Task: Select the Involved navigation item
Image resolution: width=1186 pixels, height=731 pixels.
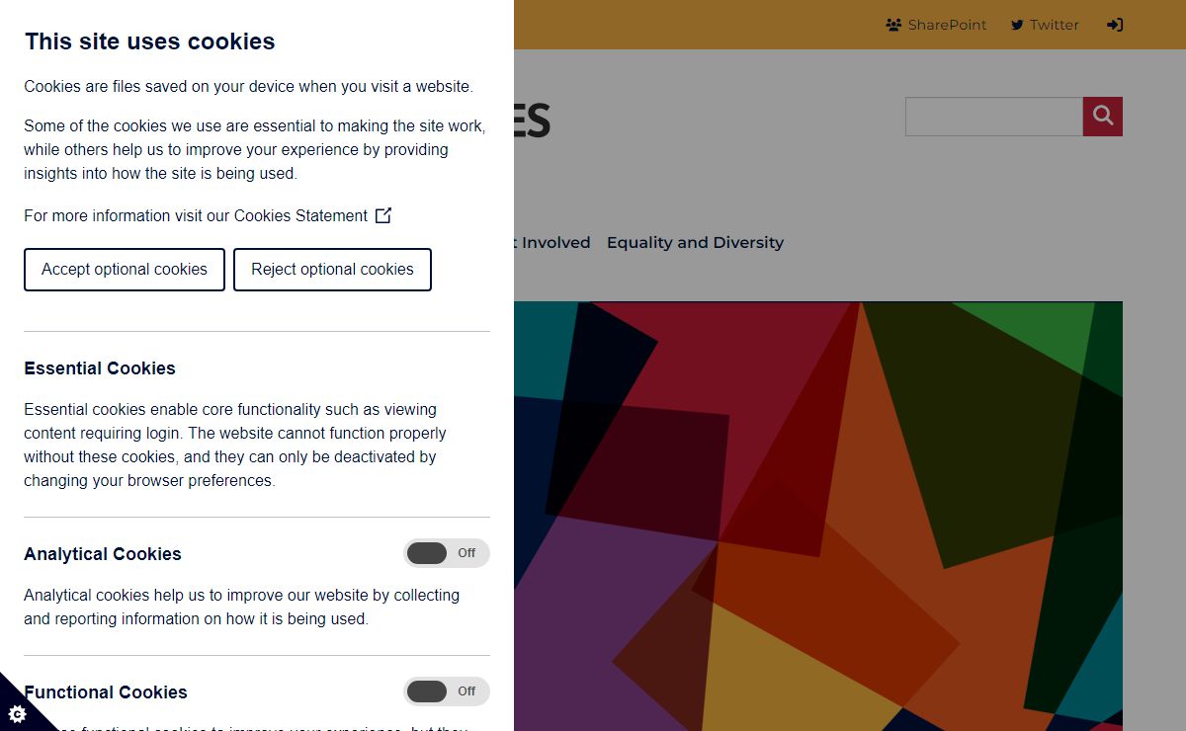Action: point(555,242)
